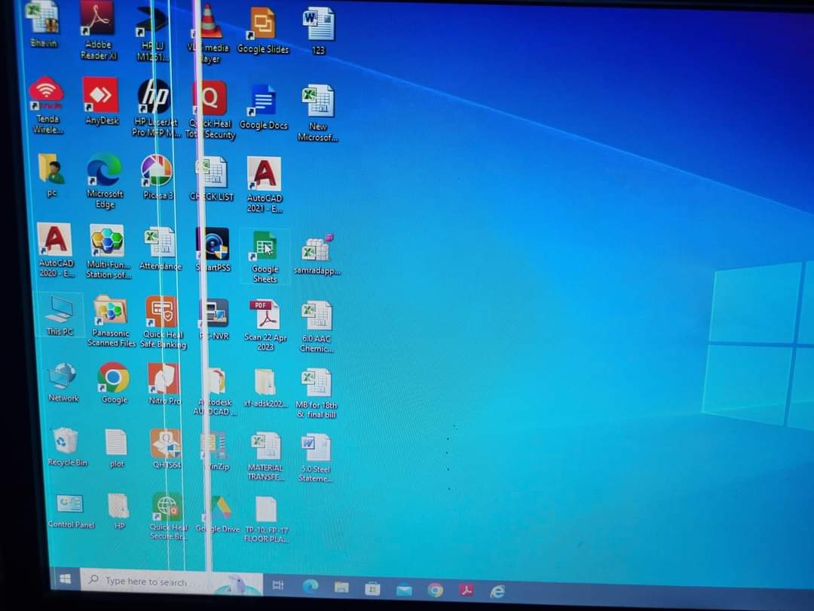
Task: Open Network desktop icon
Action: [63, 383]
